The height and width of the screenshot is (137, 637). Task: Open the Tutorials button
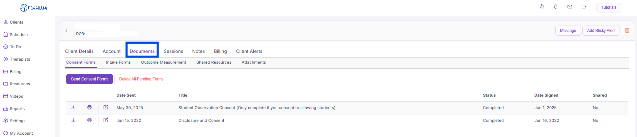(x=608, y=7)
